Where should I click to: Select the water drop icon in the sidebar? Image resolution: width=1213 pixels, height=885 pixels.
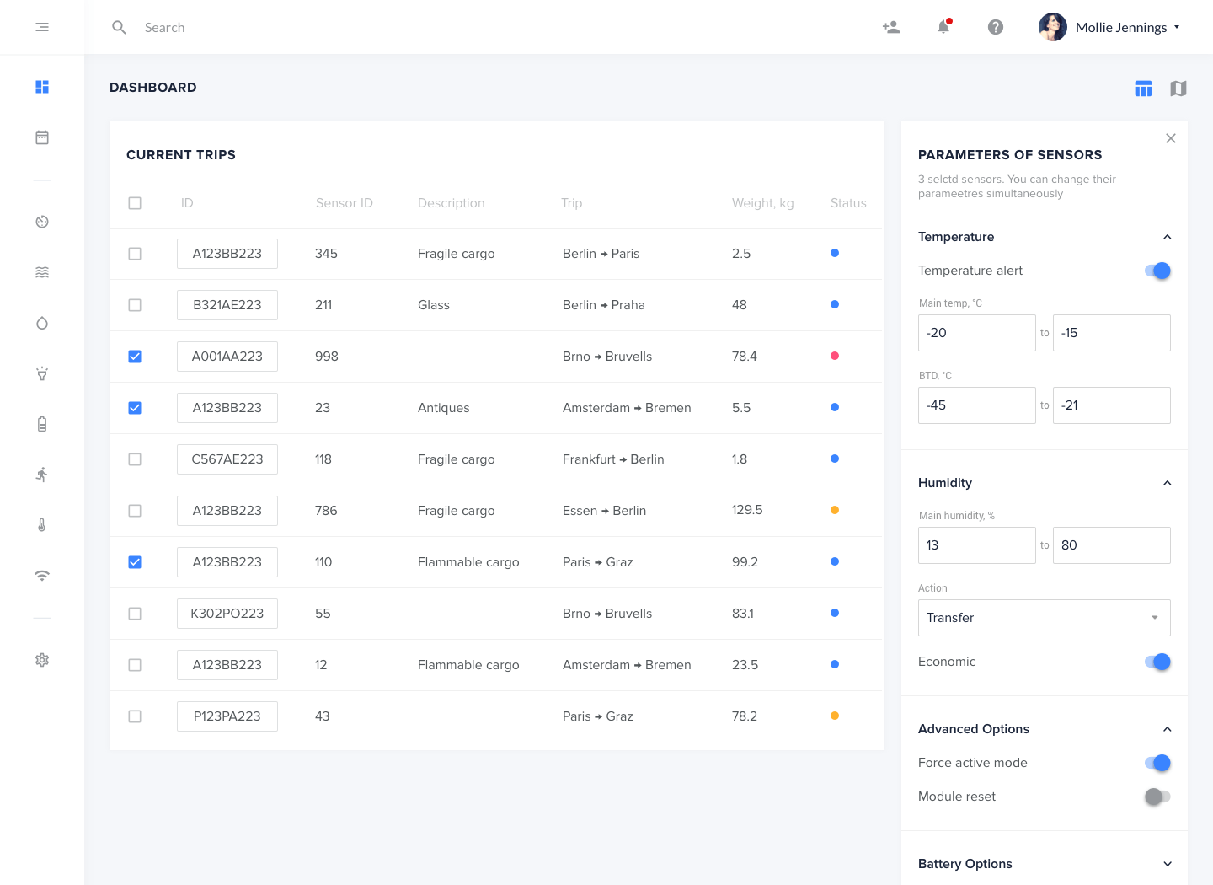coord(42,323)
